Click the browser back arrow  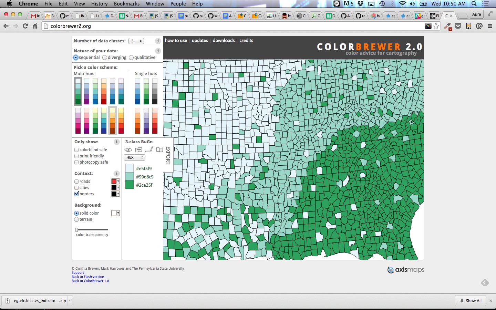(x=6, y=26)
